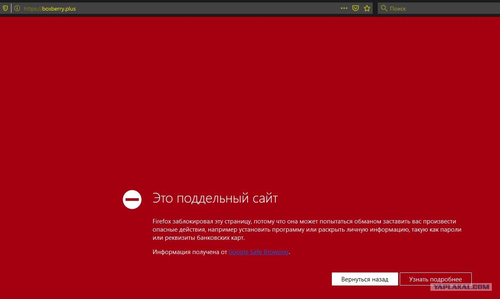This screenshot has height=299, width=500.
Task: Save page to Pocket icon
Action: point(356,8)
